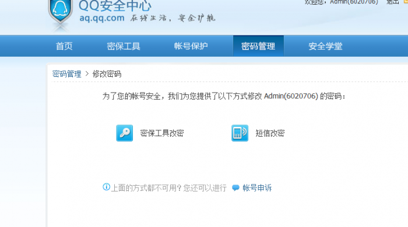Open the 密保工具 navigation tab

(124, 46)
